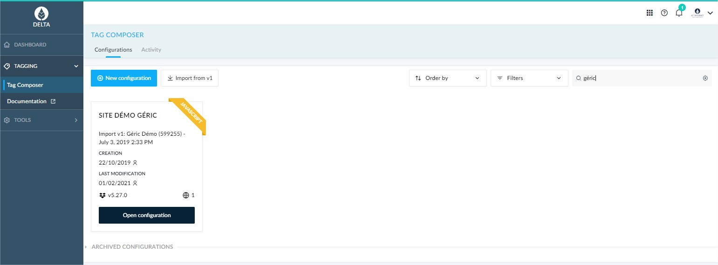The height and width of the screenshot is (265, 718).
Task: Expand the Order by dropdown
Action: tap(447, 78)
